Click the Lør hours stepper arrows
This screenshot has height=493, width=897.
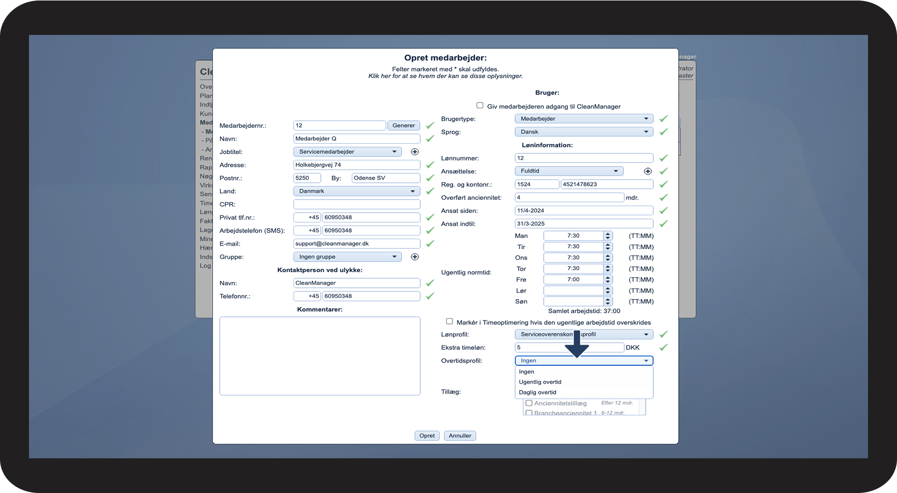(x=608, y=290)
